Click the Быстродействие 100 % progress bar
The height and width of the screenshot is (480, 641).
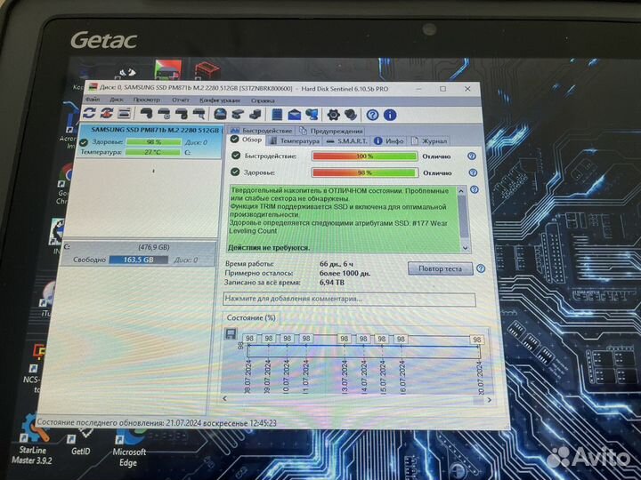(364, 156)
